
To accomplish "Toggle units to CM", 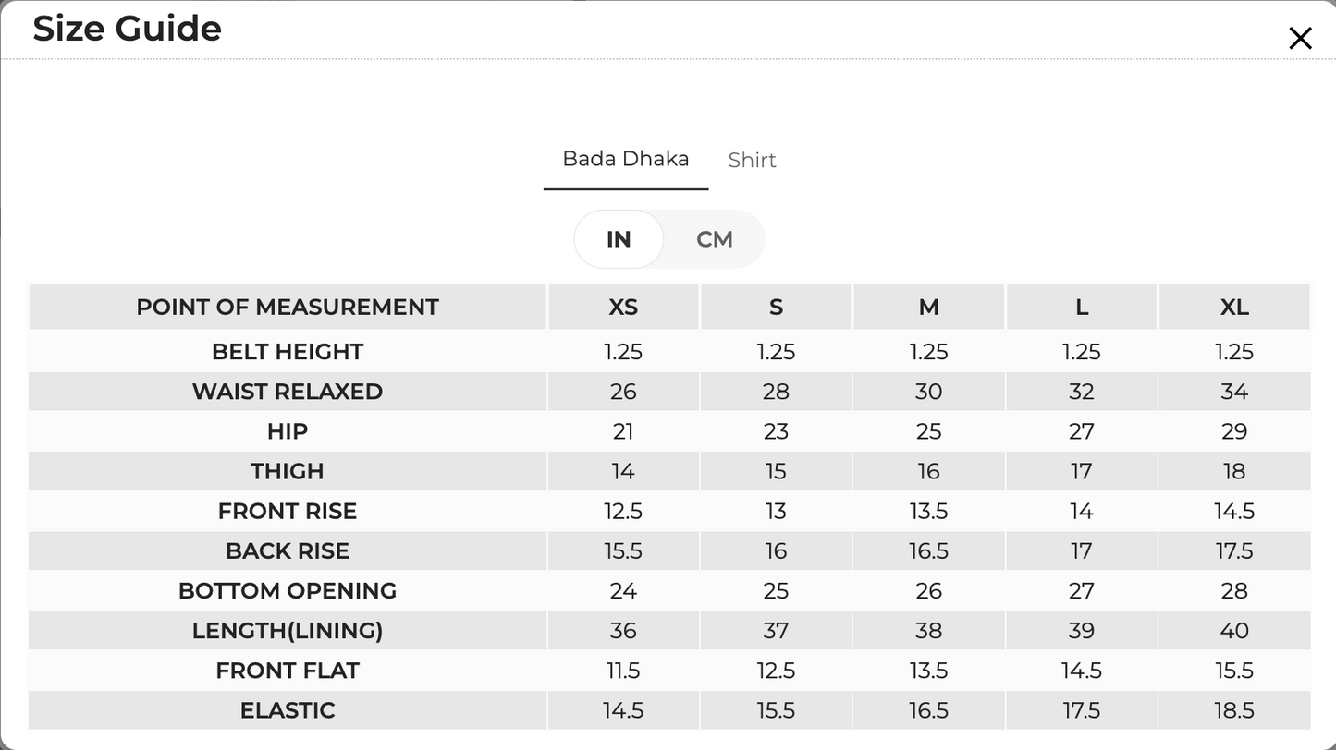I will (714, 239).
